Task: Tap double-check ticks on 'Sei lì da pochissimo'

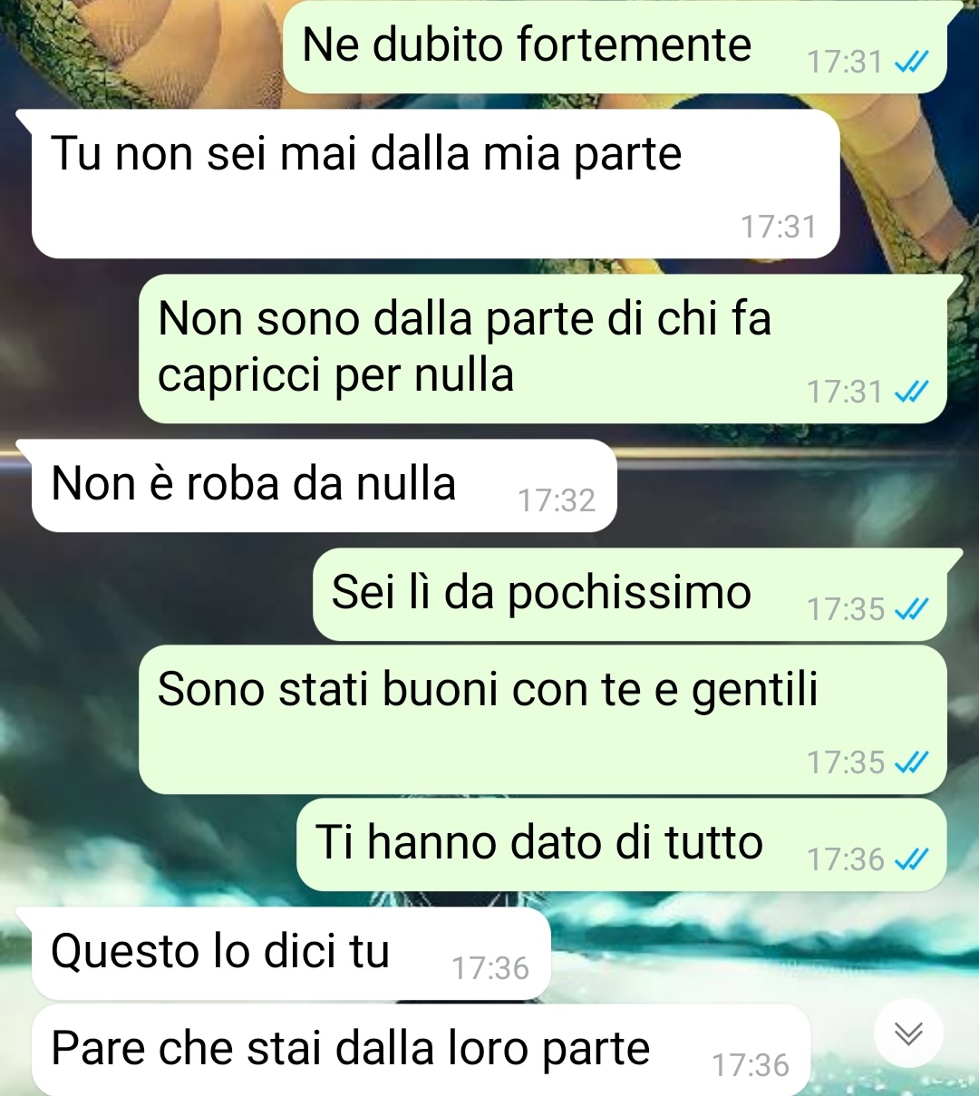Action: tap(911, 609)
